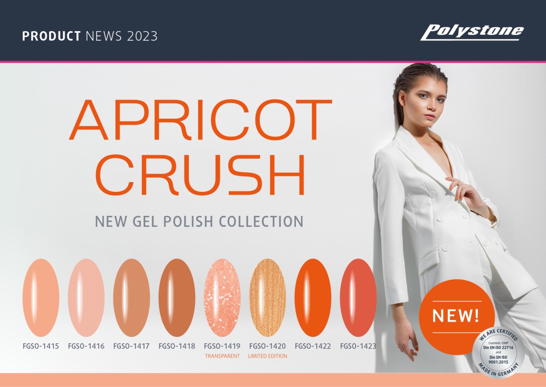The height and width of the screenshot is (387, 546).
Task: Choose the FGSO-1420 gold shimmer swatch
Action: tap(268, 298)
